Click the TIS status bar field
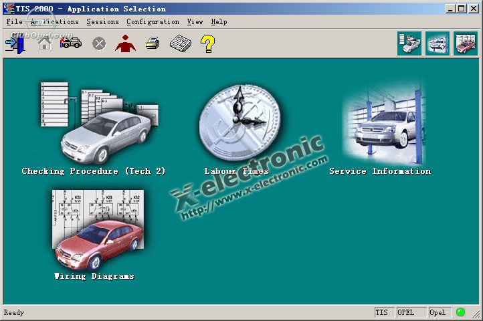 point(385,312)
